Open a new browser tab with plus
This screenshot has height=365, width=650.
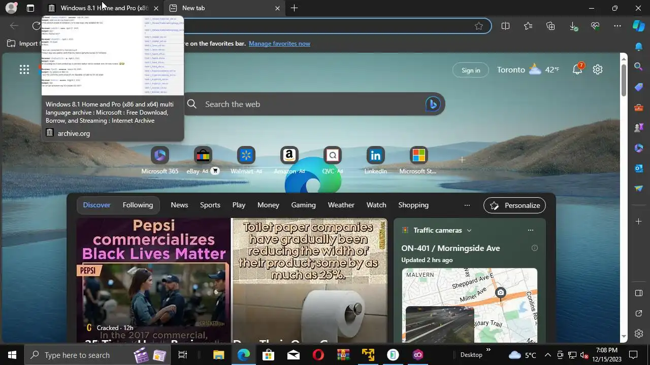pyautogui.click(x=295, y=8)
